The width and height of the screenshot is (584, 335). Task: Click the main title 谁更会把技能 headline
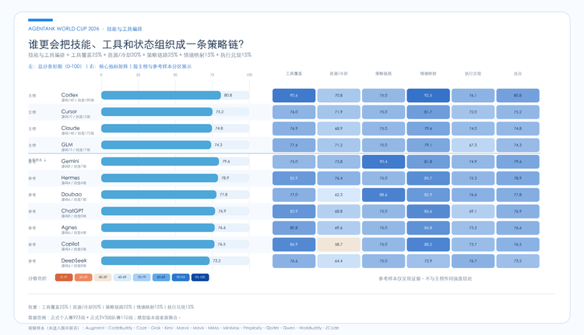[x=136, y=44]
